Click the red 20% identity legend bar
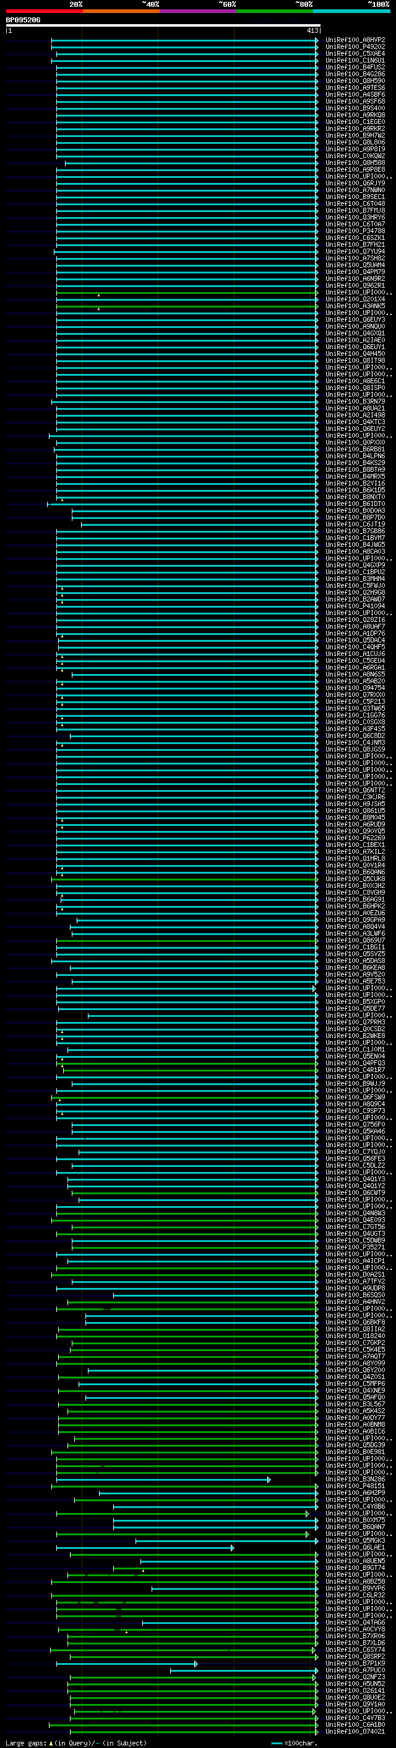 coord(44,11)
